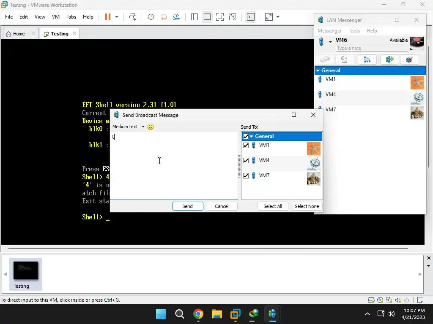Click VM6 avatar picture in LAN Messenger
This screenshot has height=324, width=433.
[x=417, y=43]
